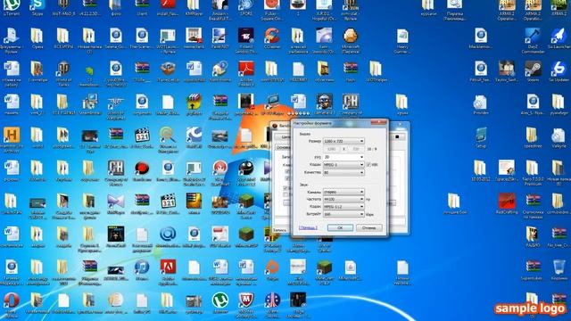Open the Размер video size dropdown
The width and height of the screenshot is (571, 321).
tap(343, 141)
